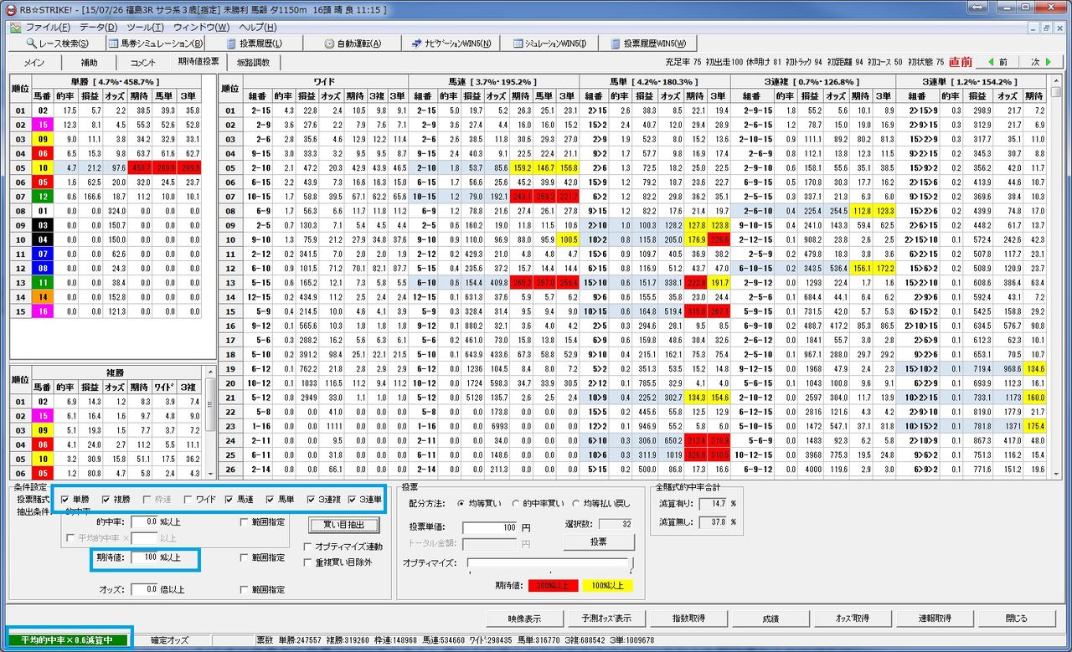Enable 範囲指定 for the 的中率 row
1072x652 pixels.
[x=263, y=521]
